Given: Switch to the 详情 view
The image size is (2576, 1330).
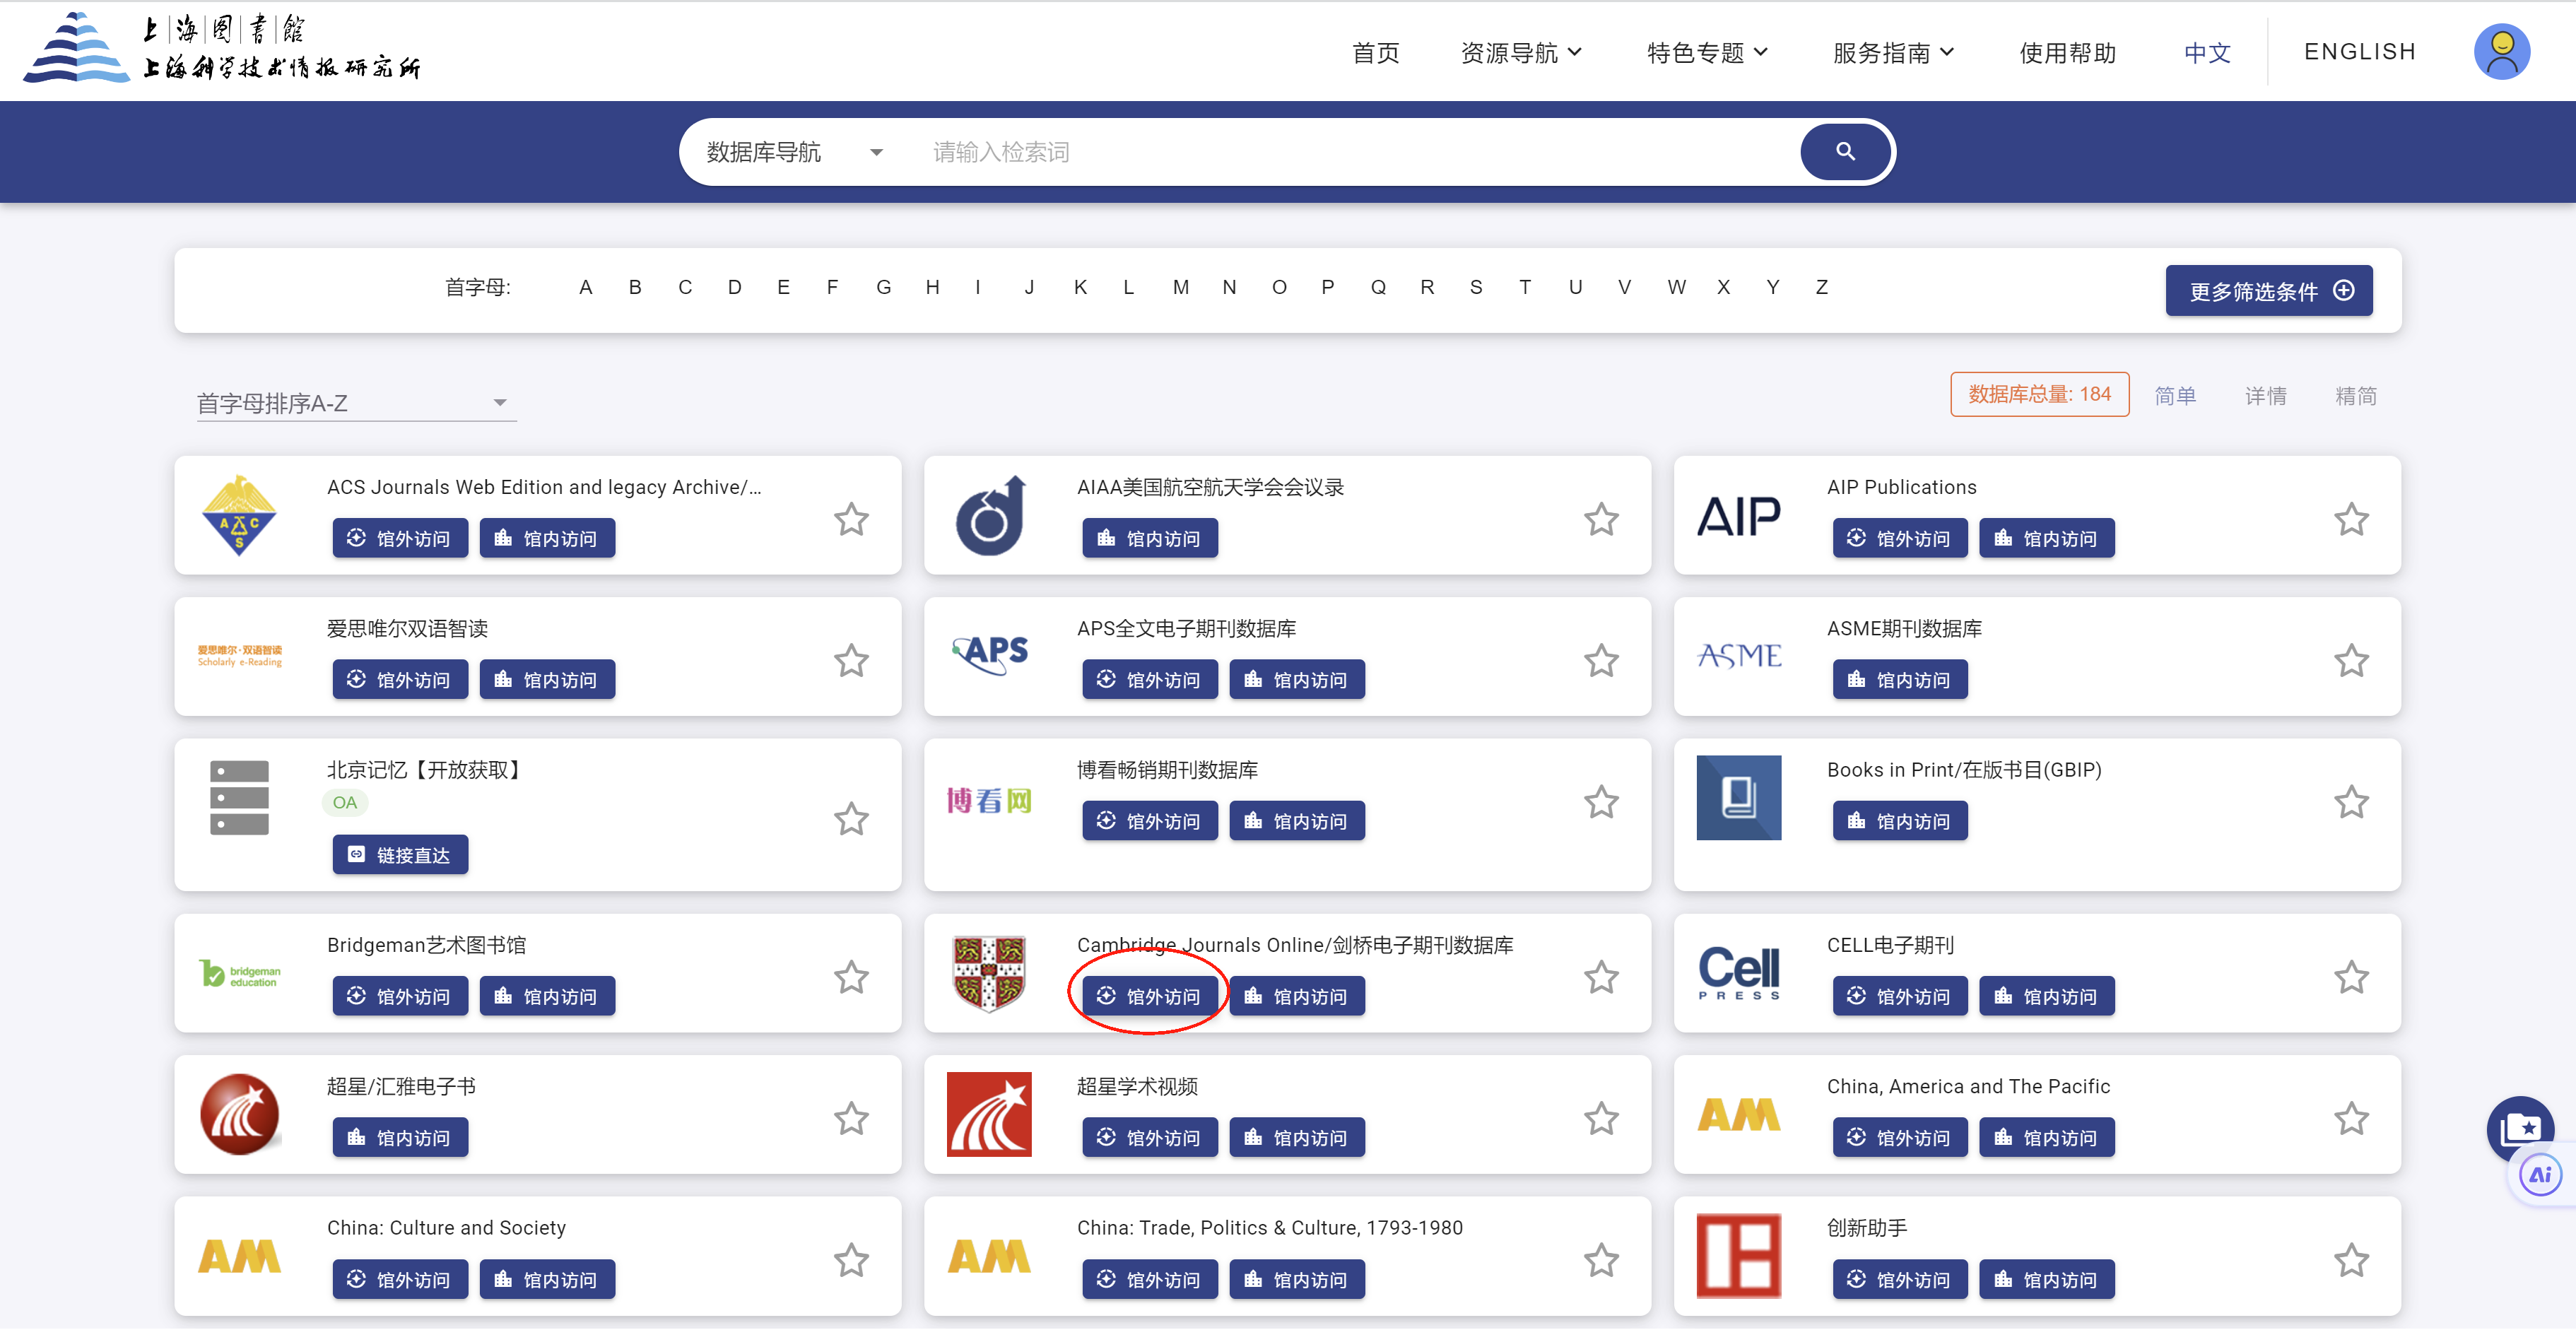Looking at the screenshot, I should click(2265, 396).
